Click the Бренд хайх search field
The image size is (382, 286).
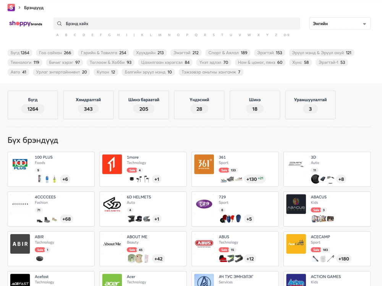pos(176,24)
